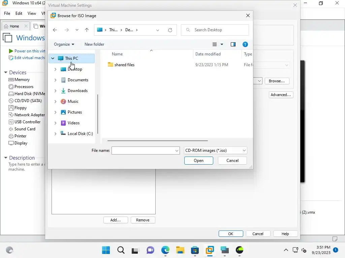Create a New folder
The image size is (345, 258).
tap(94, 44)
